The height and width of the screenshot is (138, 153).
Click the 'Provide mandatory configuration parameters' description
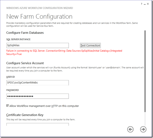point(72,25)
